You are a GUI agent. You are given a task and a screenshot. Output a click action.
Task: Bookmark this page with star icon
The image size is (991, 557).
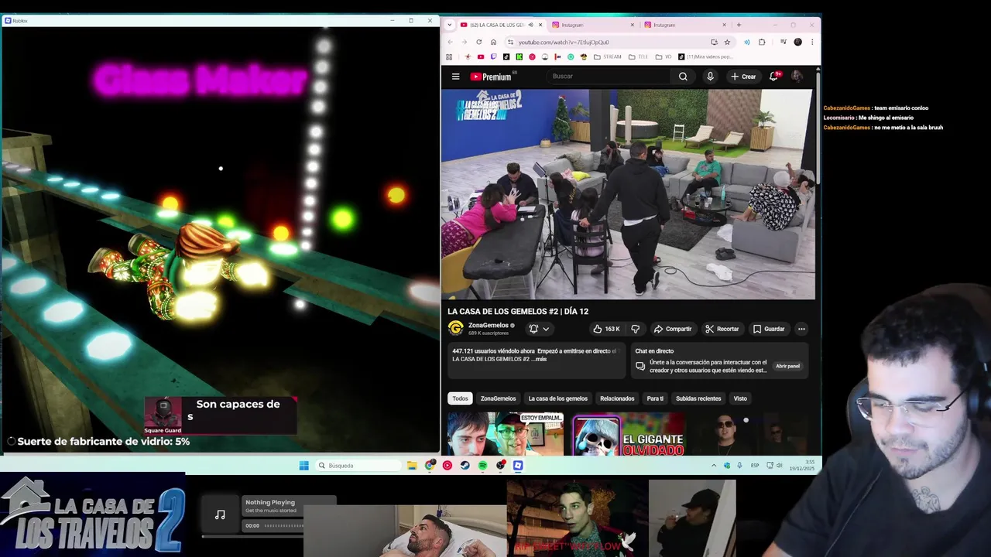click(727, 42)
